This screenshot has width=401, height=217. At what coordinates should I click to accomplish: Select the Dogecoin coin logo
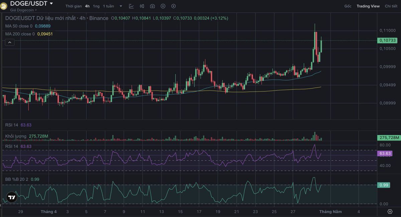pyautogui.click(x=5, y=5)
